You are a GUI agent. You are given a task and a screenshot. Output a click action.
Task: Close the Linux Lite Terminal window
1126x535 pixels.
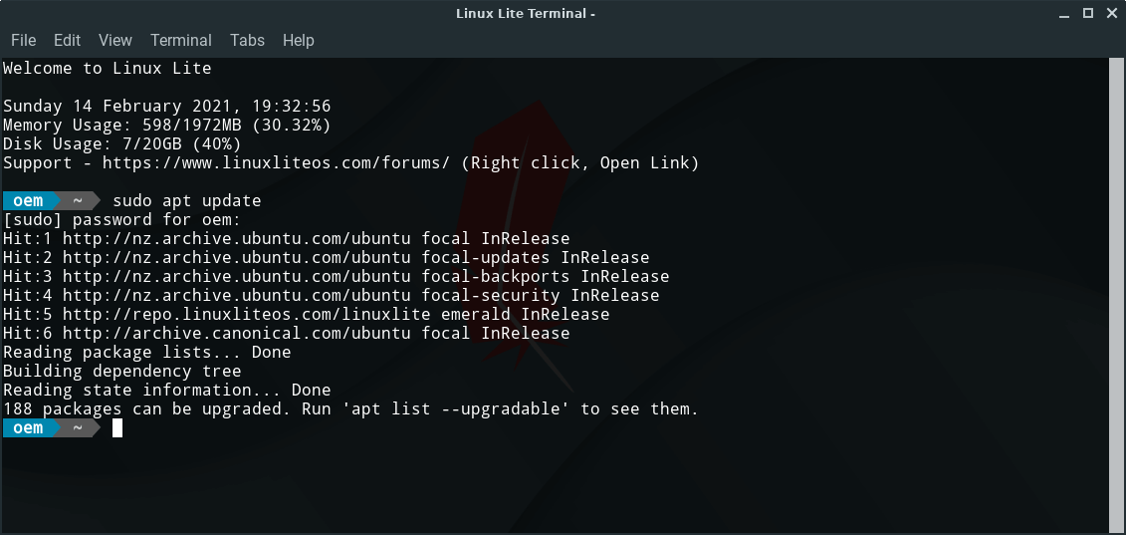[1111, 13]
